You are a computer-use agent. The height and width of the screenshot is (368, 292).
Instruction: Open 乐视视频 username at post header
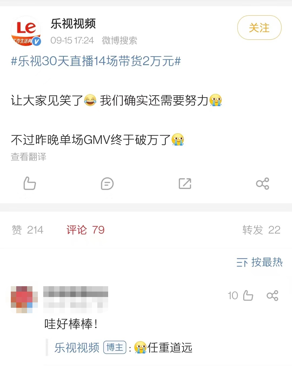coord(73,24)
